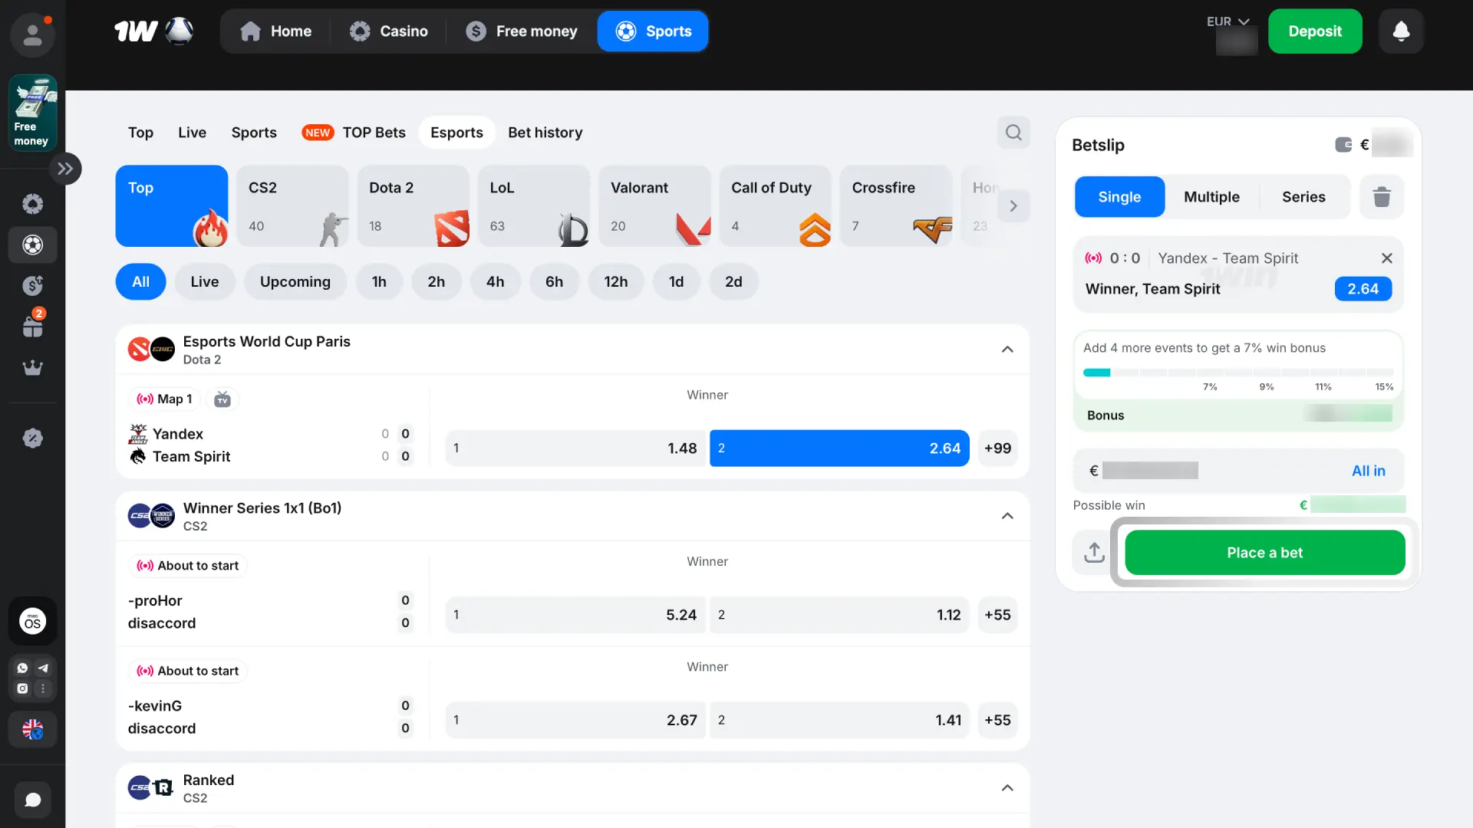Select the Live filter chip

pyautogui.click(x=204, y=281)
